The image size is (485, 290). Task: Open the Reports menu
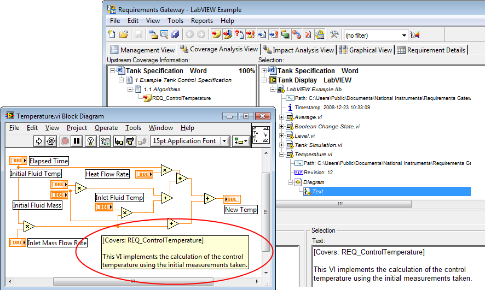201,21
